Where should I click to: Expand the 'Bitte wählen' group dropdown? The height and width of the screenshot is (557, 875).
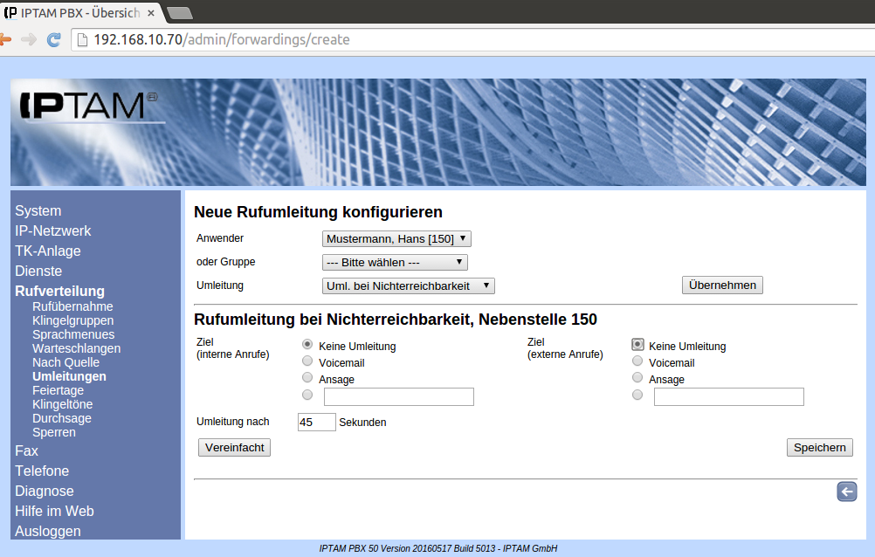395,263
